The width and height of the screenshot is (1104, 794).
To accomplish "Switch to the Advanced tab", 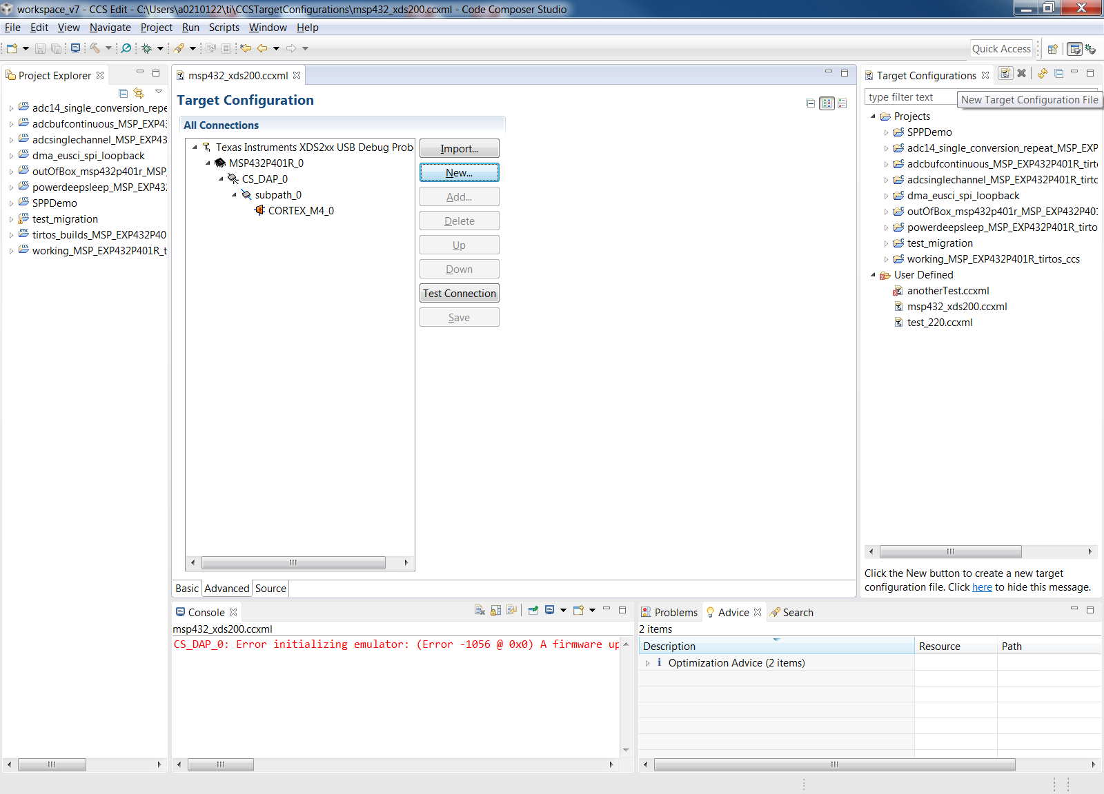I will (227, 589).
